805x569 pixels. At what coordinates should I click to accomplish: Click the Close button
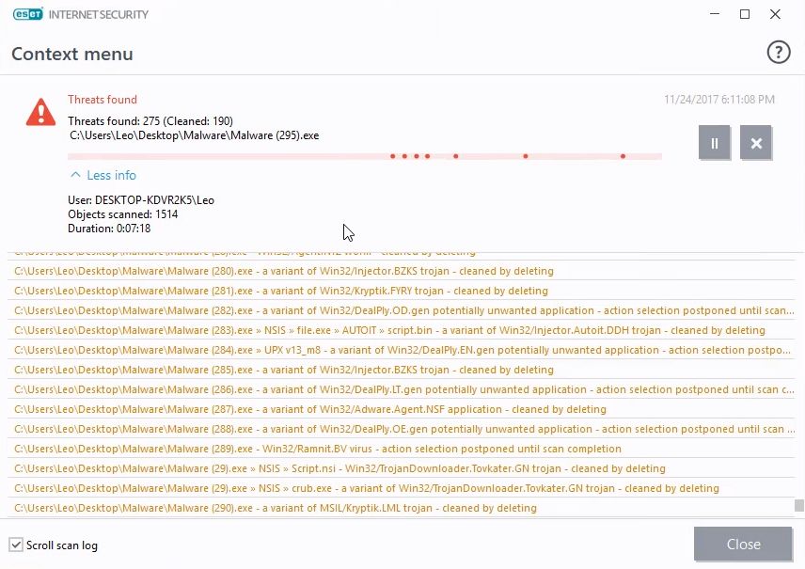[743, 544]
